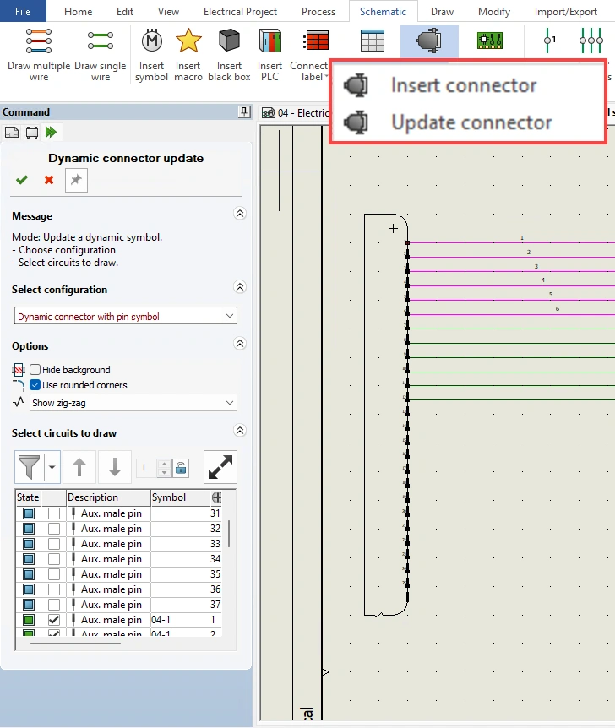Toggle Hide background checkbox
Image resolution: width=615 pixels, height=728 pixels.
35,370
